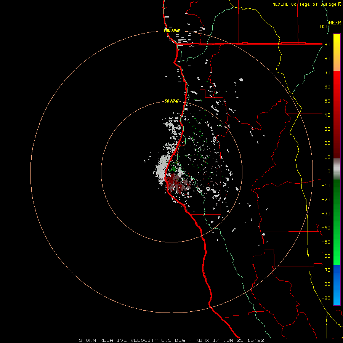
Task: Click the -60 scale label
Action: point(326,256)
